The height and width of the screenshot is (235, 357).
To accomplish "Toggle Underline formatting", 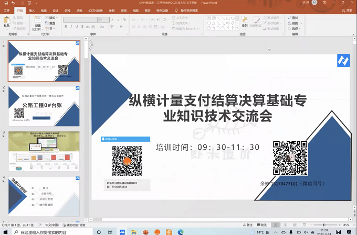I will click(77, 27).
